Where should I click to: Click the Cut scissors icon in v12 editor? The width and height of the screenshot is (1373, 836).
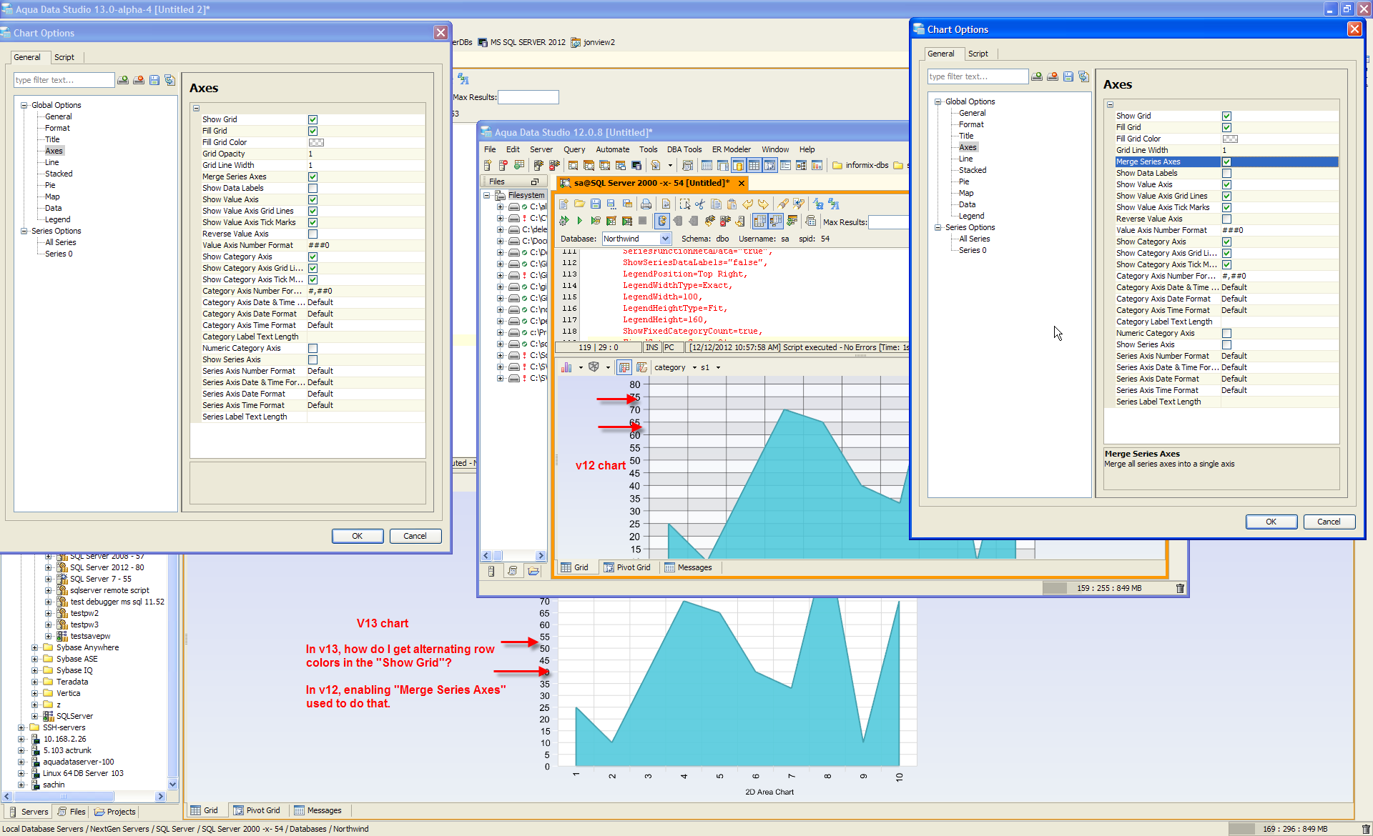[700, 204]
